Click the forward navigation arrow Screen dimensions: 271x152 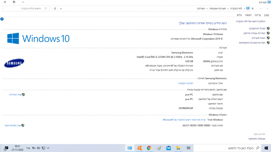(x=267, y=9)
